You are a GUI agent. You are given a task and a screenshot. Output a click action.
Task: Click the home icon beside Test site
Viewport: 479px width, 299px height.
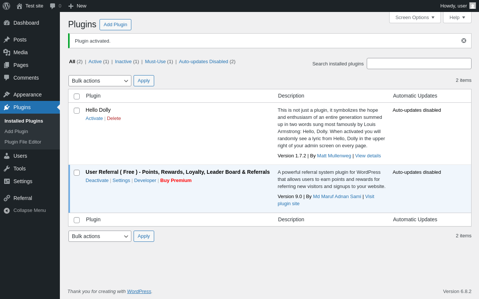pos(19,6)
